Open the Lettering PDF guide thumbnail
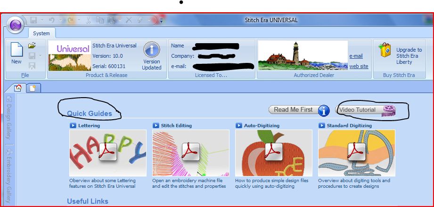434x207 pixels. (108, 153)
